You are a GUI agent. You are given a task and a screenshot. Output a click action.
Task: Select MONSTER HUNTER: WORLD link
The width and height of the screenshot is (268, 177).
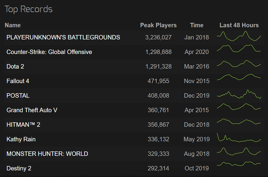[x=47, y=154]
